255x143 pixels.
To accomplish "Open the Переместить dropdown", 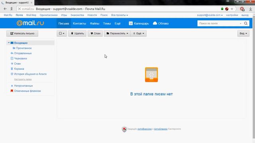I will tap(117, 33).
